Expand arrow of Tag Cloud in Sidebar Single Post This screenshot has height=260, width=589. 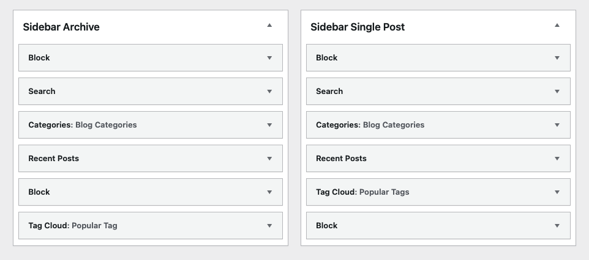[x=557, y=192]
